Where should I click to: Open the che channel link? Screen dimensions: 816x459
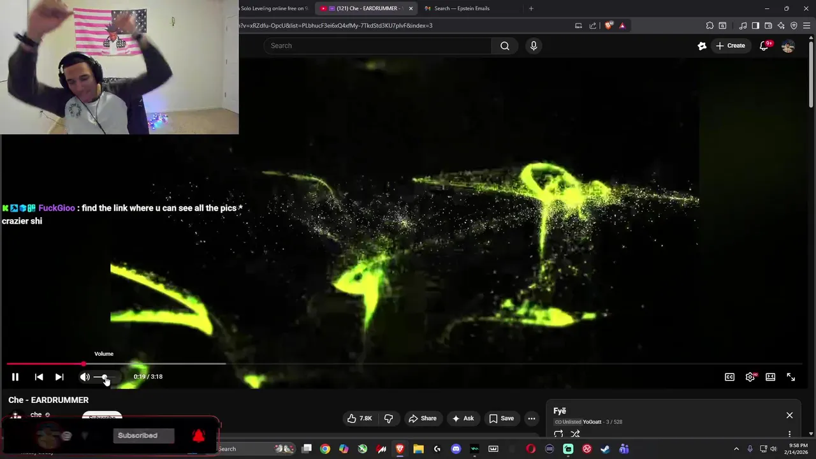36,414
